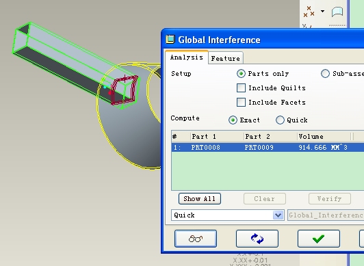Click the Global Interference title icon
The width and height of the screenshot is (364, 266).
[170, 40]
